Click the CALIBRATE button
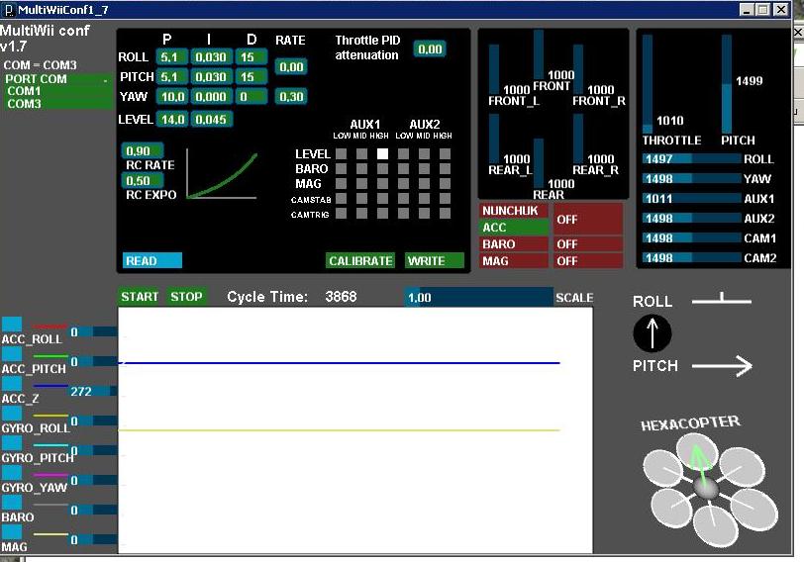The width and height of the screenshot is (804, 562). [360, 260]
